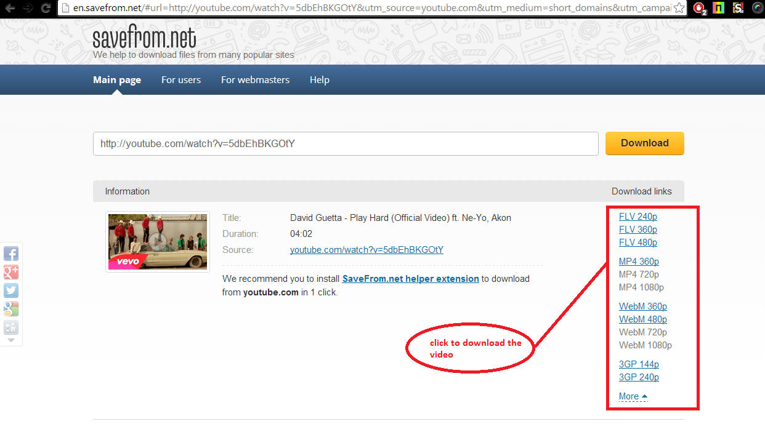Screen dimensions: 765x440
Task: Open the SaveFrom.net helper extension link
Action: click(x=411, y=279)
